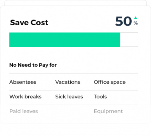Click the percent symbol beside 50
This screenshot has height=136, width=151.
(x=136, y=23)
